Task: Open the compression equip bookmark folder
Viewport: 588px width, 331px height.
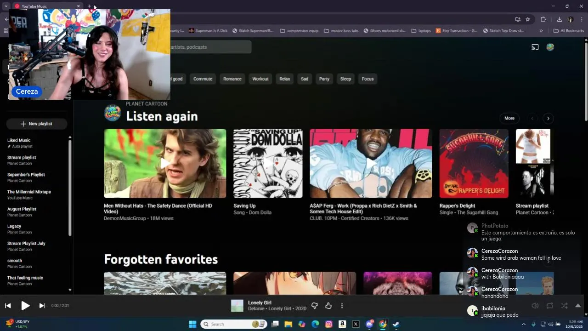Action: pos(299,31)
